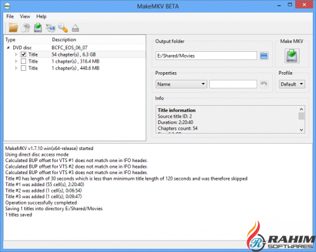Image resolution: width=316 pixels, height=252 pixels.
Task: Uncheck the 54 chapter(s) title checkbox
Action: click(23, 54)
